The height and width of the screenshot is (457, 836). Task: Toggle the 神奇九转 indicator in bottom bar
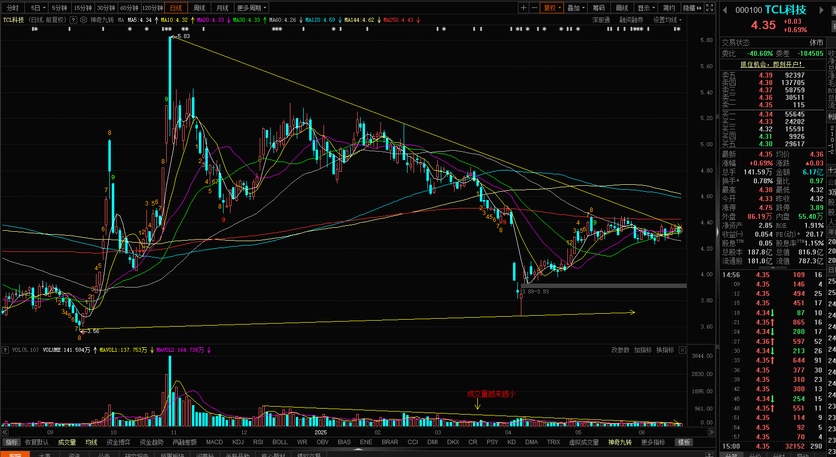pos(620,442)
